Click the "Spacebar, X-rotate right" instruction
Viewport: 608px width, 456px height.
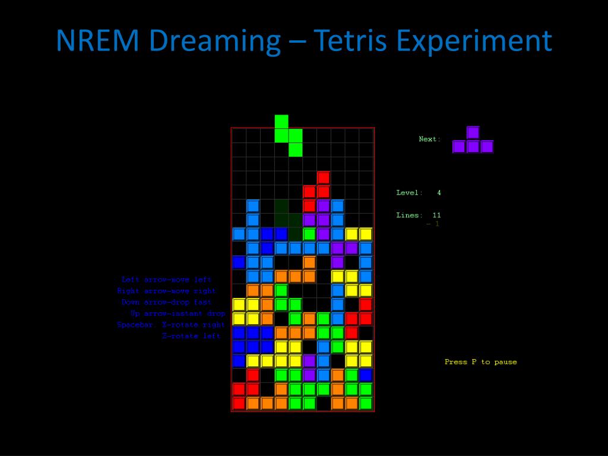[x=171, y=325]
